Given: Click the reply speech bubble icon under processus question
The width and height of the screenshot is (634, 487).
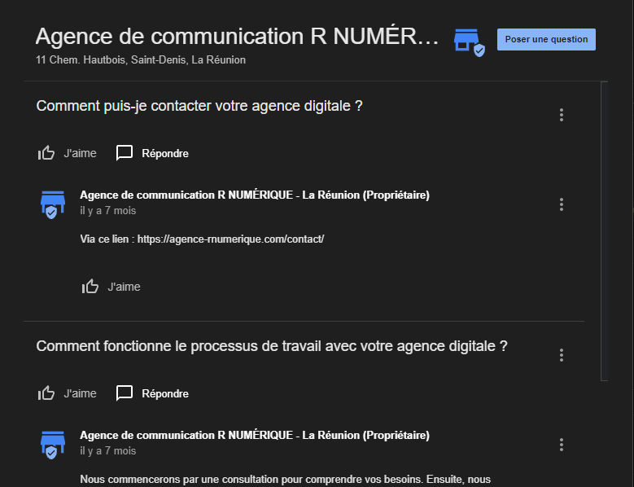Looking at the screenshot, I should click(125, 393).
